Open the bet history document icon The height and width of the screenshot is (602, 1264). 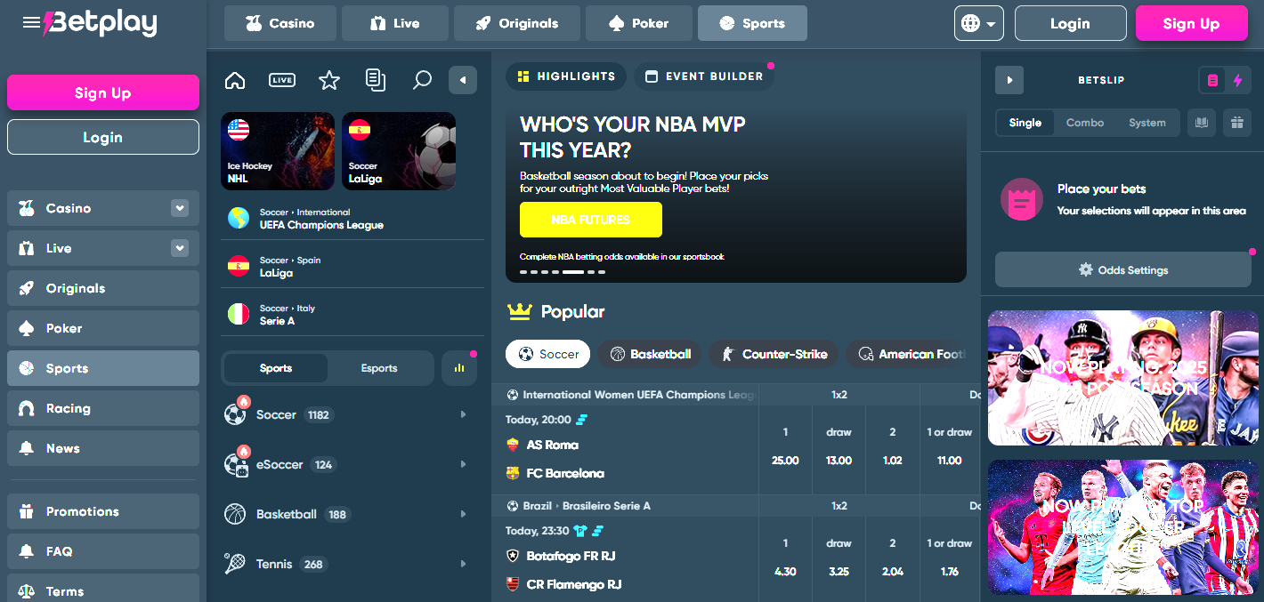[x=376, y=80]
